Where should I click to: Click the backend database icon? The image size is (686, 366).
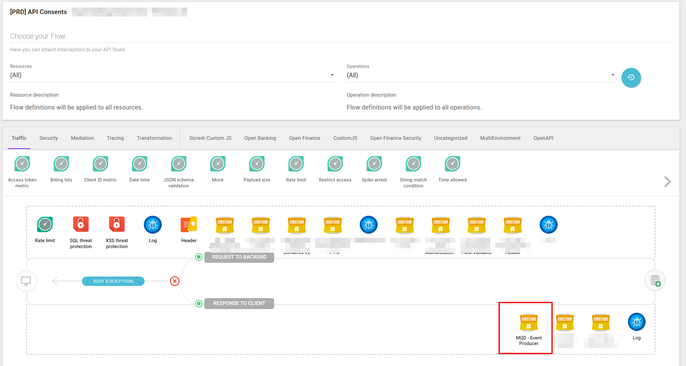655,280
